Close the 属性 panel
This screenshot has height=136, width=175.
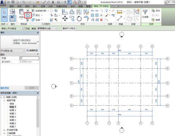[x=38, y=33]
